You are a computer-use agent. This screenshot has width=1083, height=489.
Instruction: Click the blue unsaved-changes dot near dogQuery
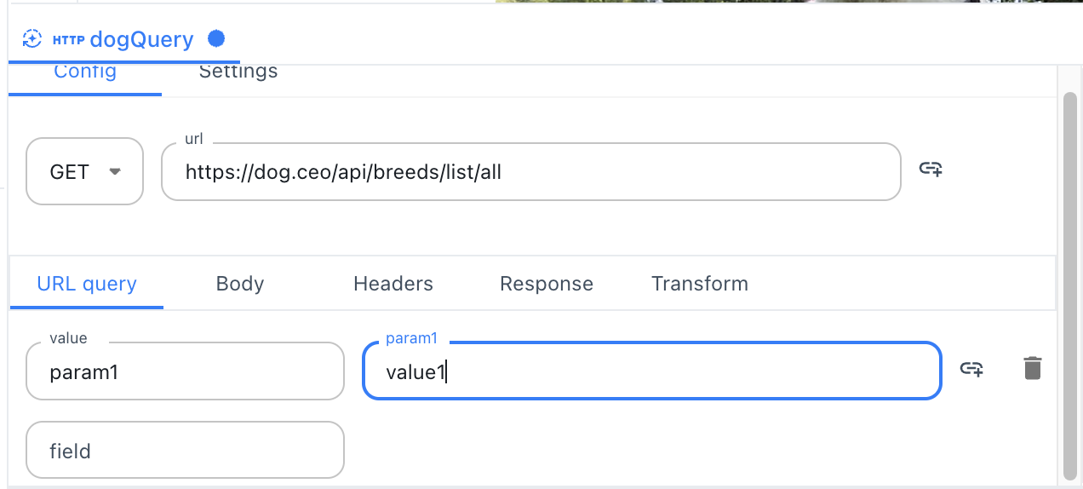[216, 38]
